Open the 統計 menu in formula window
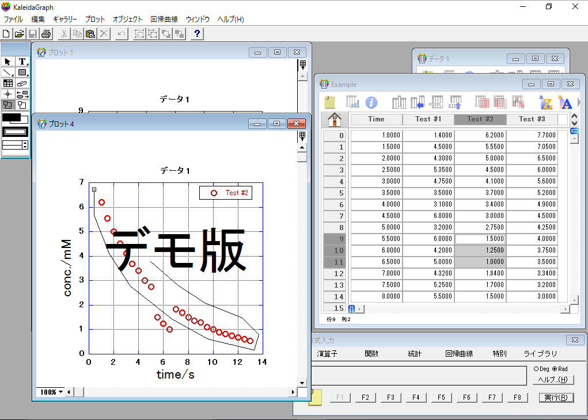Screen dimensions: 588x420 (415, 354)
